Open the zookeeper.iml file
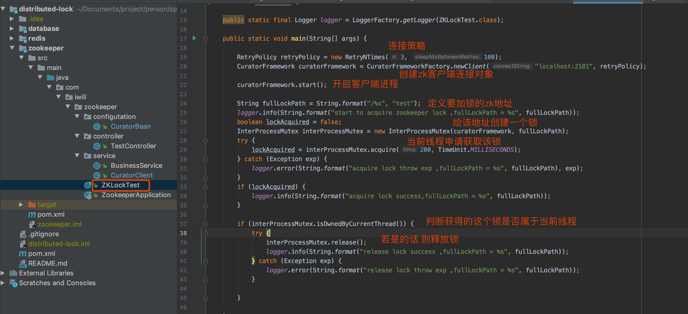Viewport: 688px width, 314px height. (59, 224)
